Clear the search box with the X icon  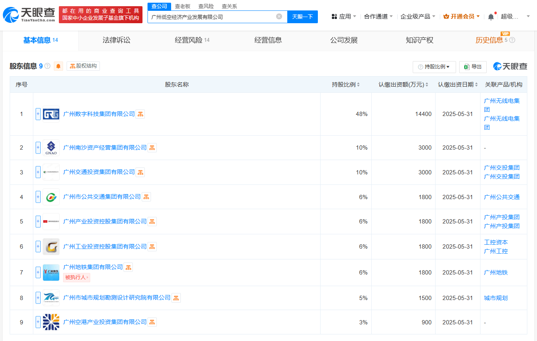279,17
